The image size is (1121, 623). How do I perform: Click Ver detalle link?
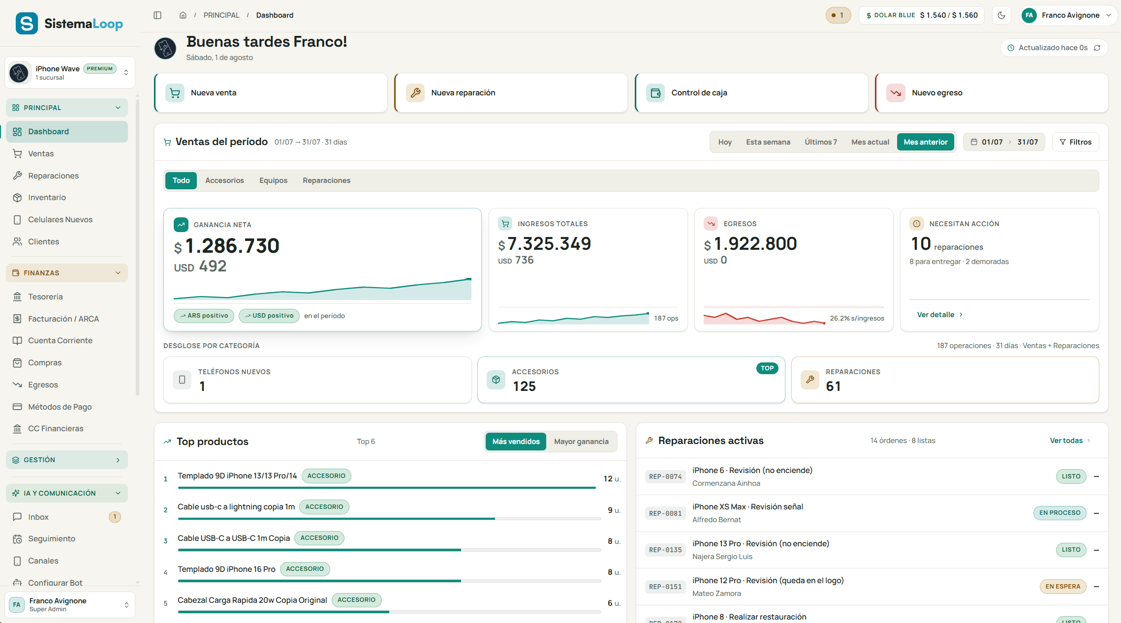point(939,315)
